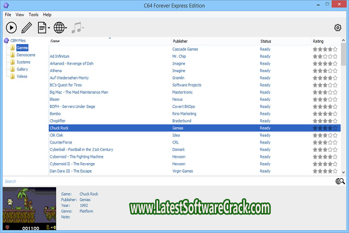Select Cybernoid - The Fighting Machine

coord(195,156)
